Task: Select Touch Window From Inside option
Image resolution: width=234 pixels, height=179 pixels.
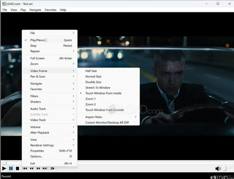Action: tap(103, 93)
